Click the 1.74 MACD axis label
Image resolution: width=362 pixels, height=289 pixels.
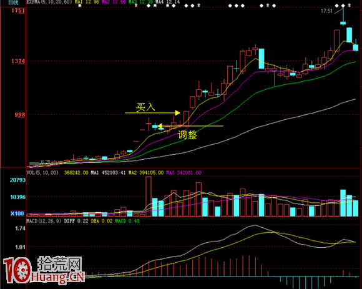pyautogui.click(x=20, y=228)
